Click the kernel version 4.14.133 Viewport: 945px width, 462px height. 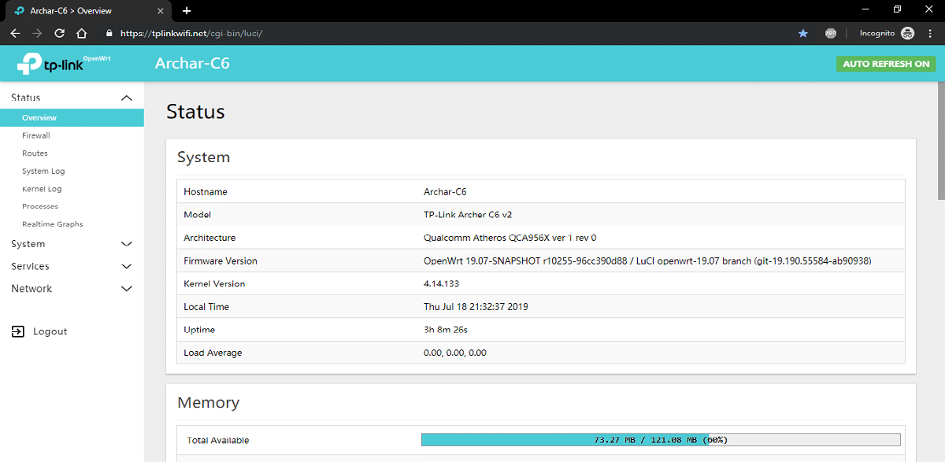441,284
